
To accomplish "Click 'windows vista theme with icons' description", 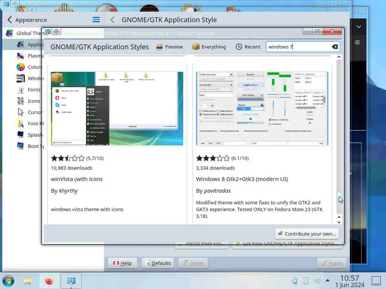I will tap(87, 209).
